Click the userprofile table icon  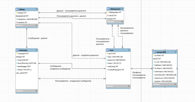[x=155, y=52]
